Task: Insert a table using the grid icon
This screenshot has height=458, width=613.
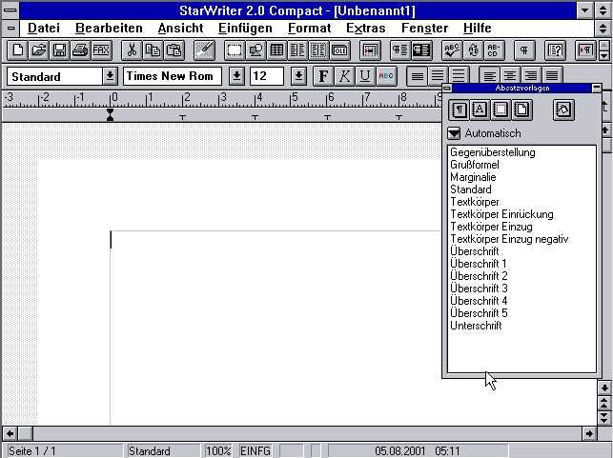Action: [x=276, y=50]
